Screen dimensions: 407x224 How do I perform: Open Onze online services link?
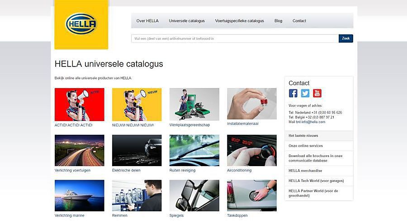click(x=319, y=146)
